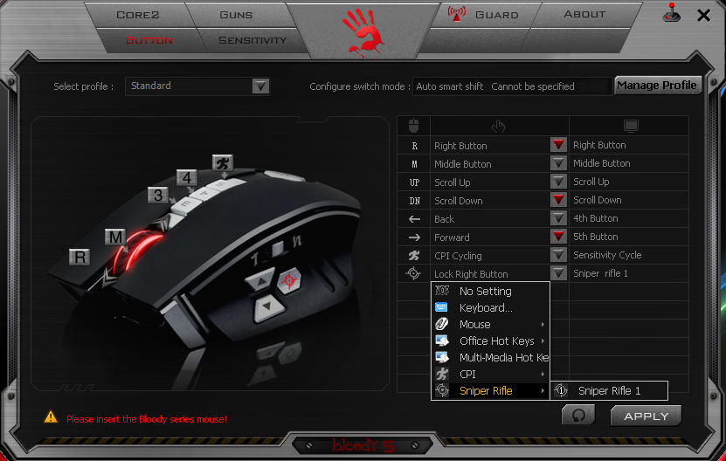Select the highlighted Sniper Rifle menu entry
Image resolution: width=726 pixels, height=461 pixels.
coord(490,390)
